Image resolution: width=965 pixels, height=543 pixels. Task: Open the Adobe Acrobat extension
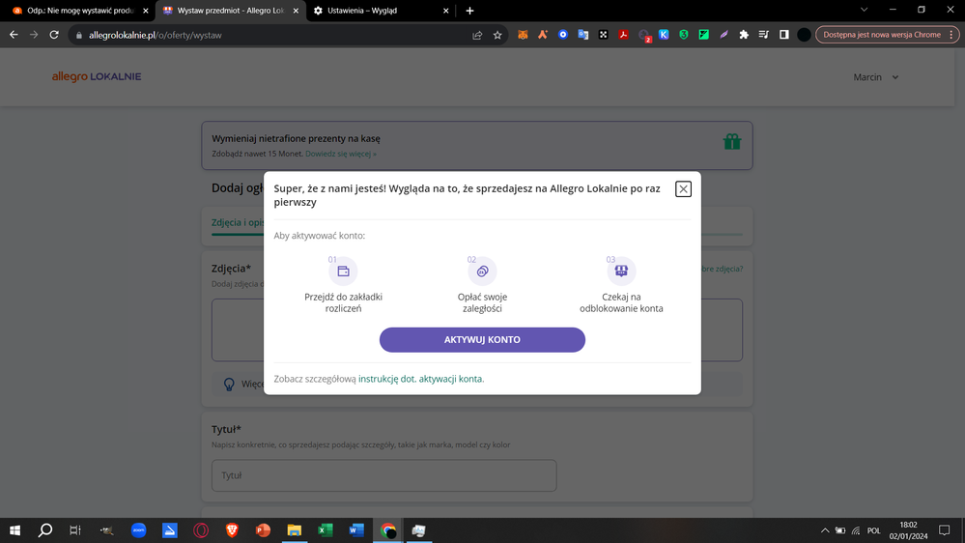[623, 35]
